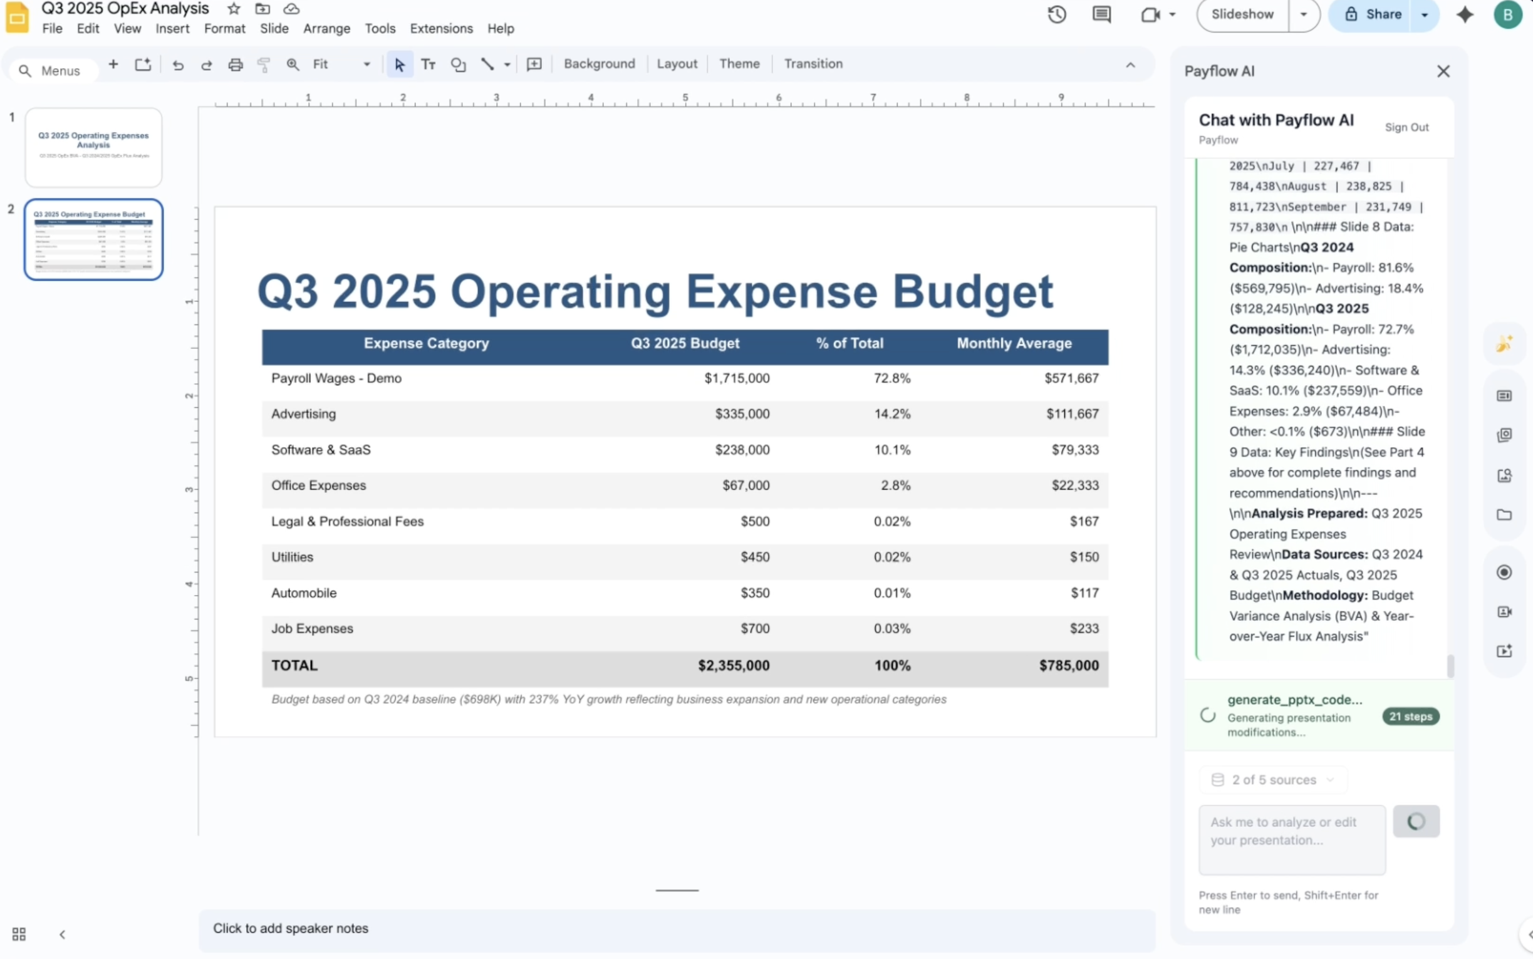Open the Fit zoom level dropdown
This screenshot has width=1533, height=959.
(x=366, y=64)
